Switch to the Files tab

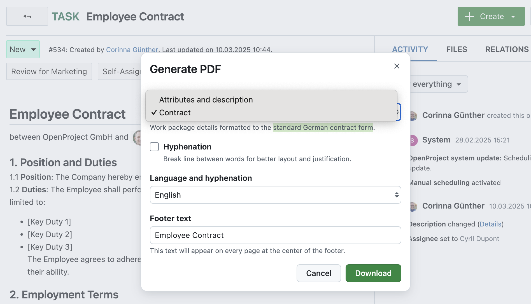coord(457,49)
